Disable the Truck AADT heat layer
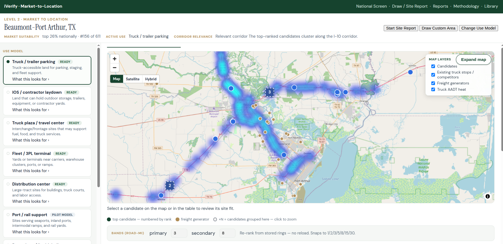Screen dimensions: 503x244 pos(433,89)
